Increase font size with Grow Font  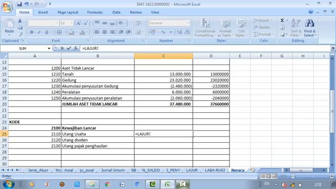tap(78, 23)
